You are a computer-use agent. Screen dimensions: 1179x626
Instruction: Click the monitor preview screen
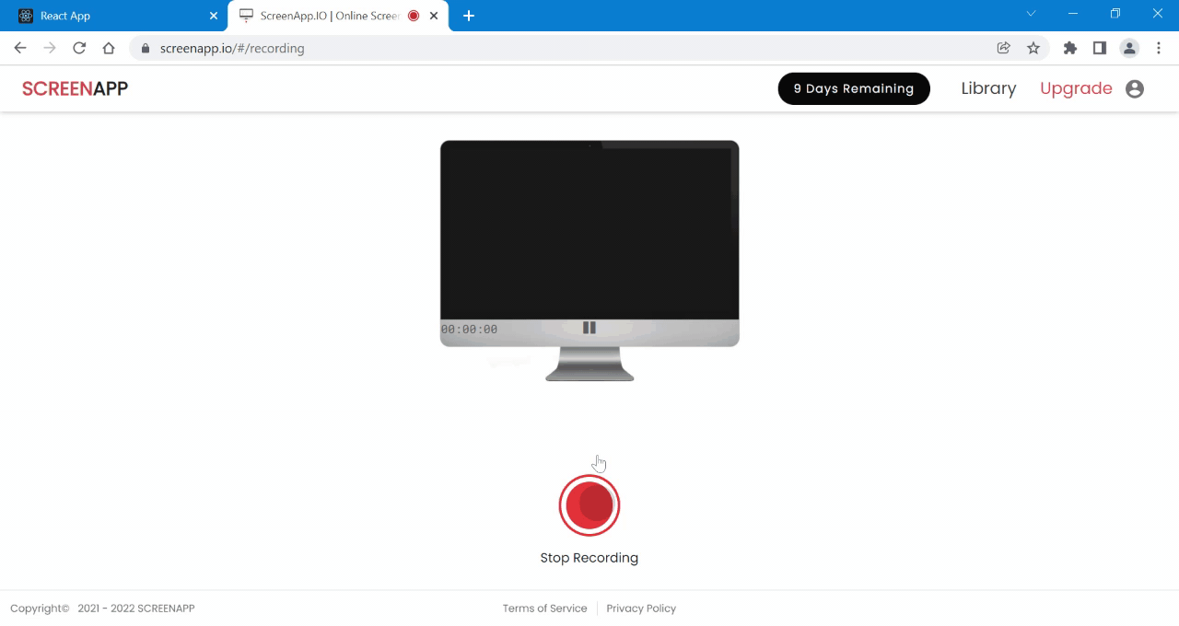(x=589, y=231)
